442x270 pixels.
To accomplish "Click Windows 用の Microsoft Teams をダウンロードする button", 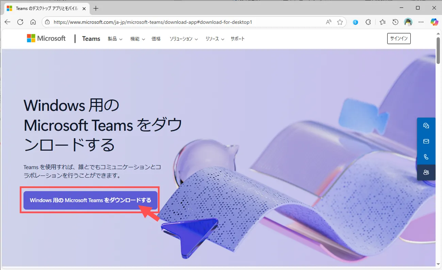I will (x=90, y=200).
